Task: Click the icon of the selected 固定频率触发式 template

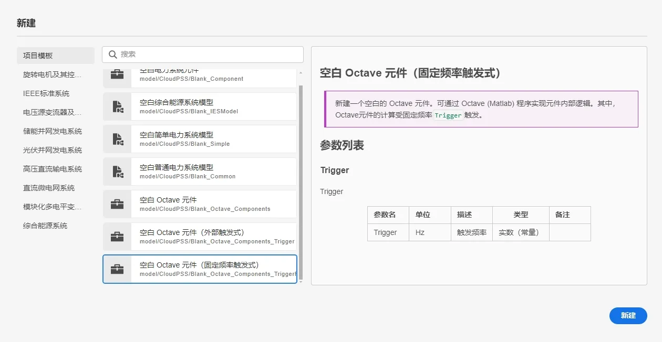Action: [x=116, y=269]
